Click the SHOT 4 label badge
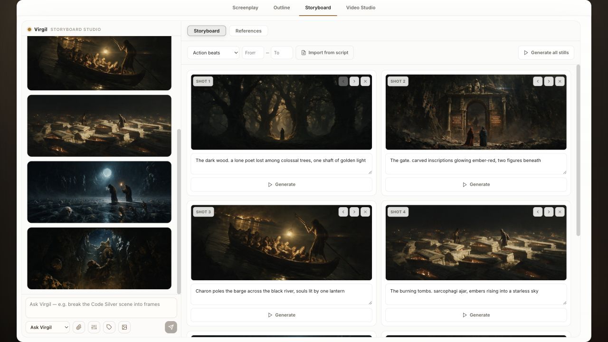This screenshot has height=342, width=608. pyautogui.click(x=398, y=212)
